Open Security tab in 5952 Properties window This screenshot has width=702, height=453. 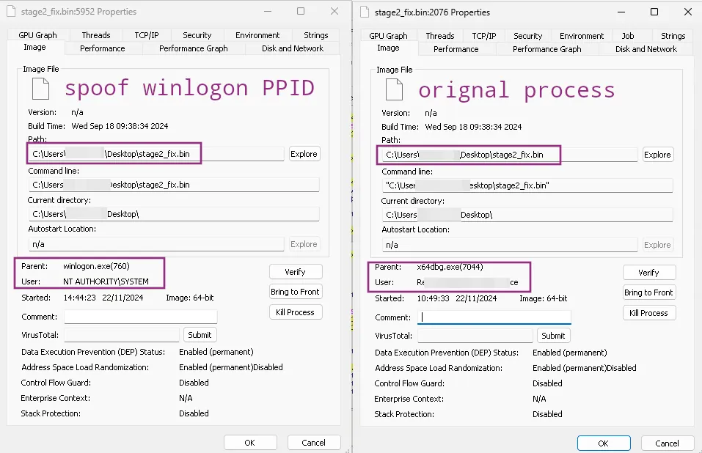point(197,35)
